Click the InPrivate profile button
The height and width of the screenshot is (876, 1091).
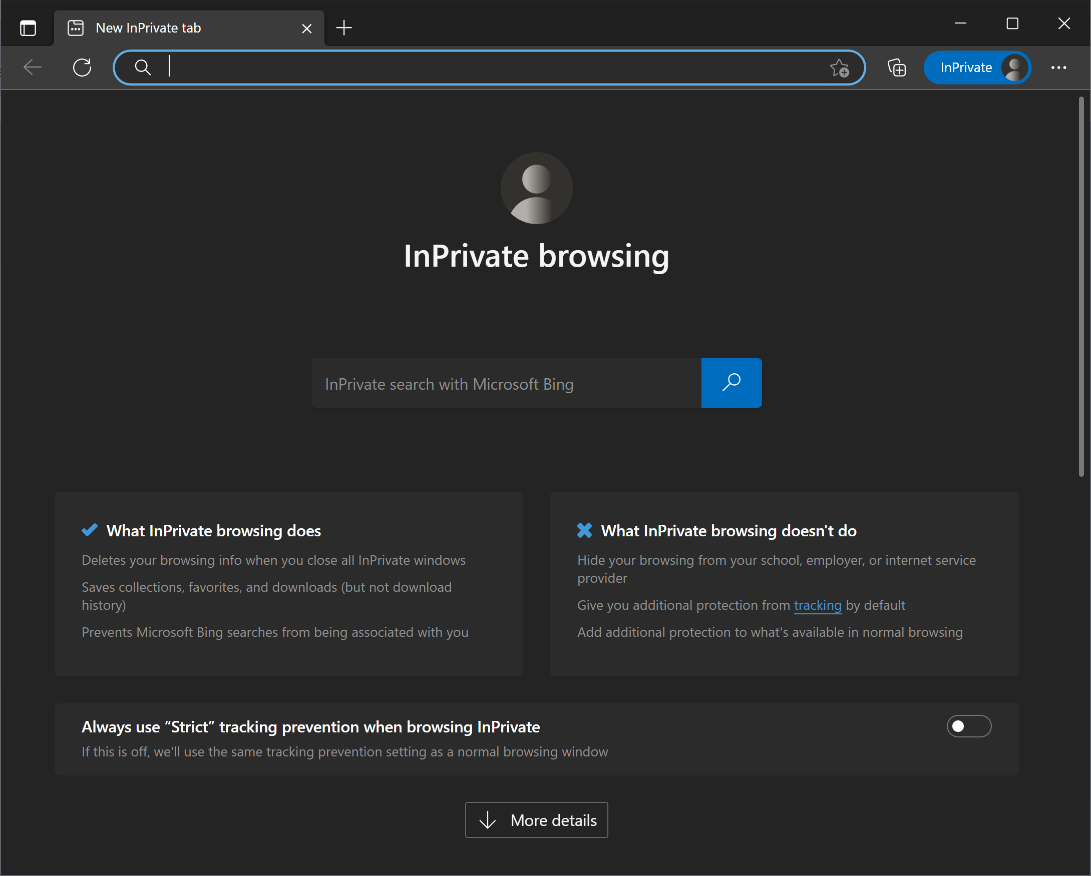[977, 68]
